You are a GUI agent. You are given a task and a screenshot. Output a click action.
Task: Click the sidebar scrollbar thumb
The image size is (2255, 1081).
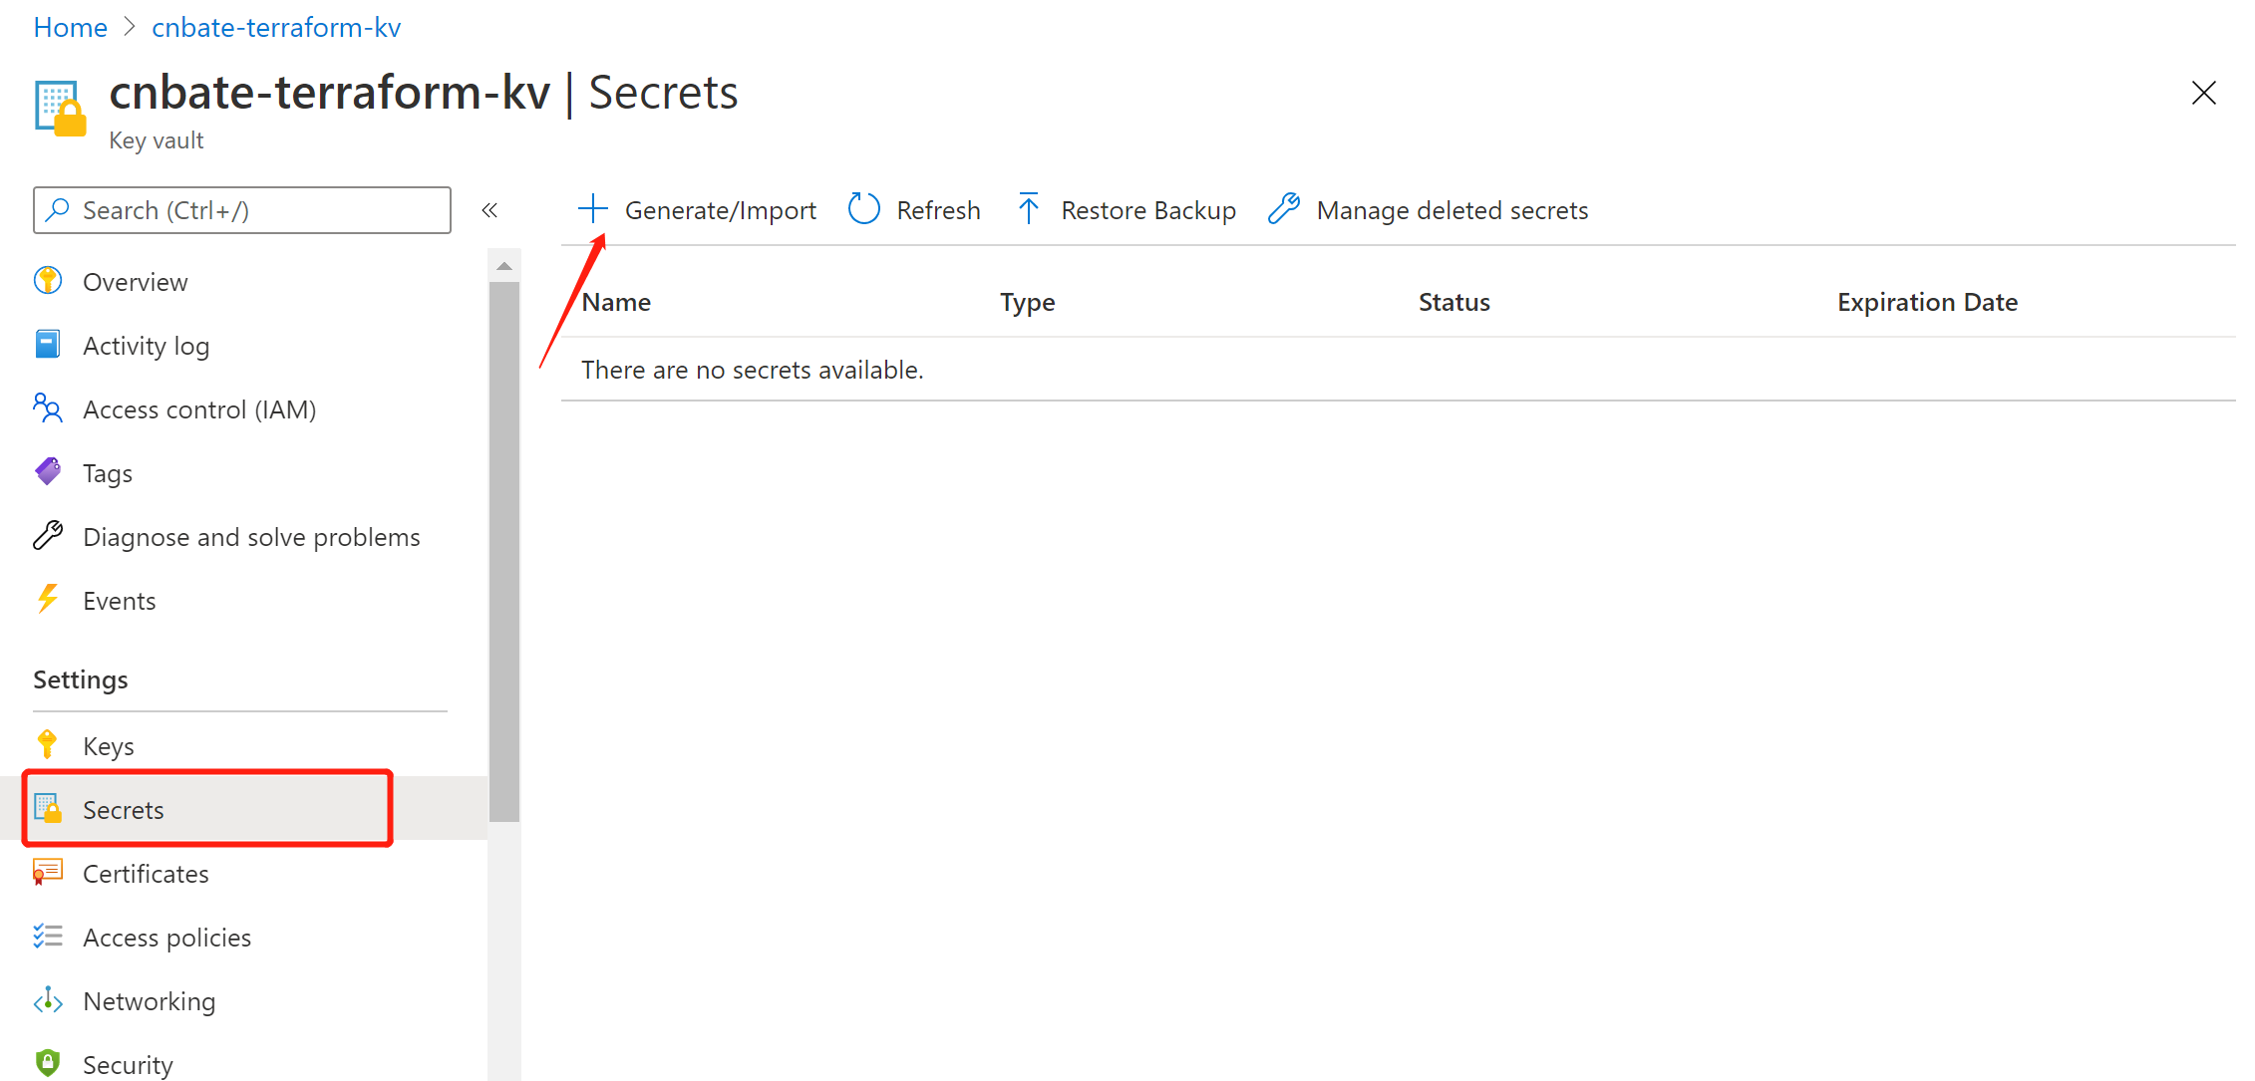click(504, 552)
